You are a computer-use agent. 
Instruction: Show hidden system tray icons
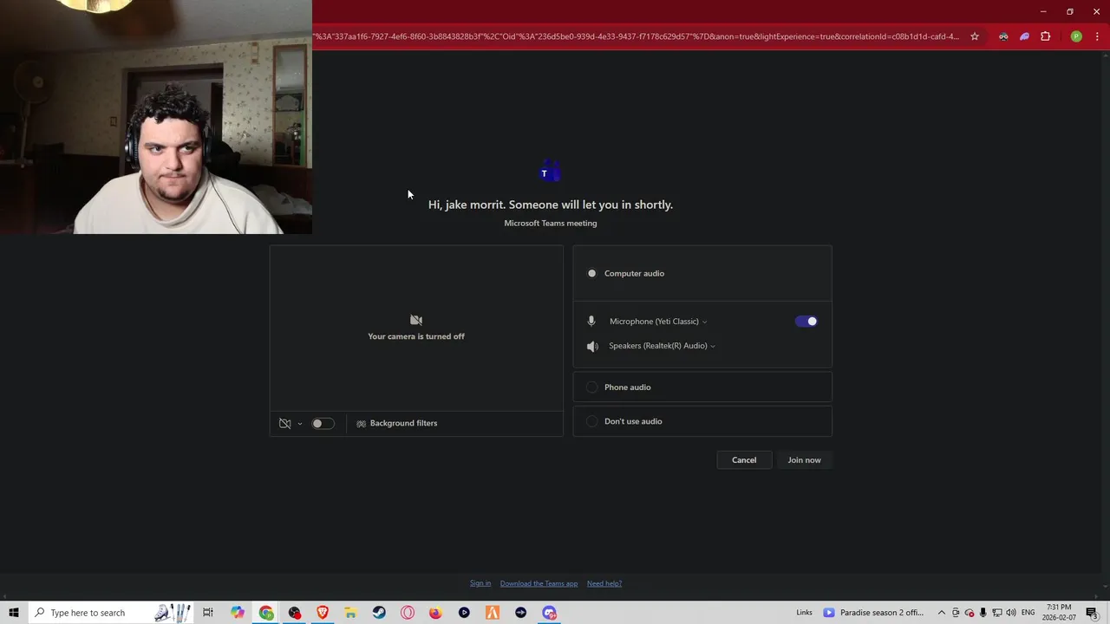click(942, 613)
